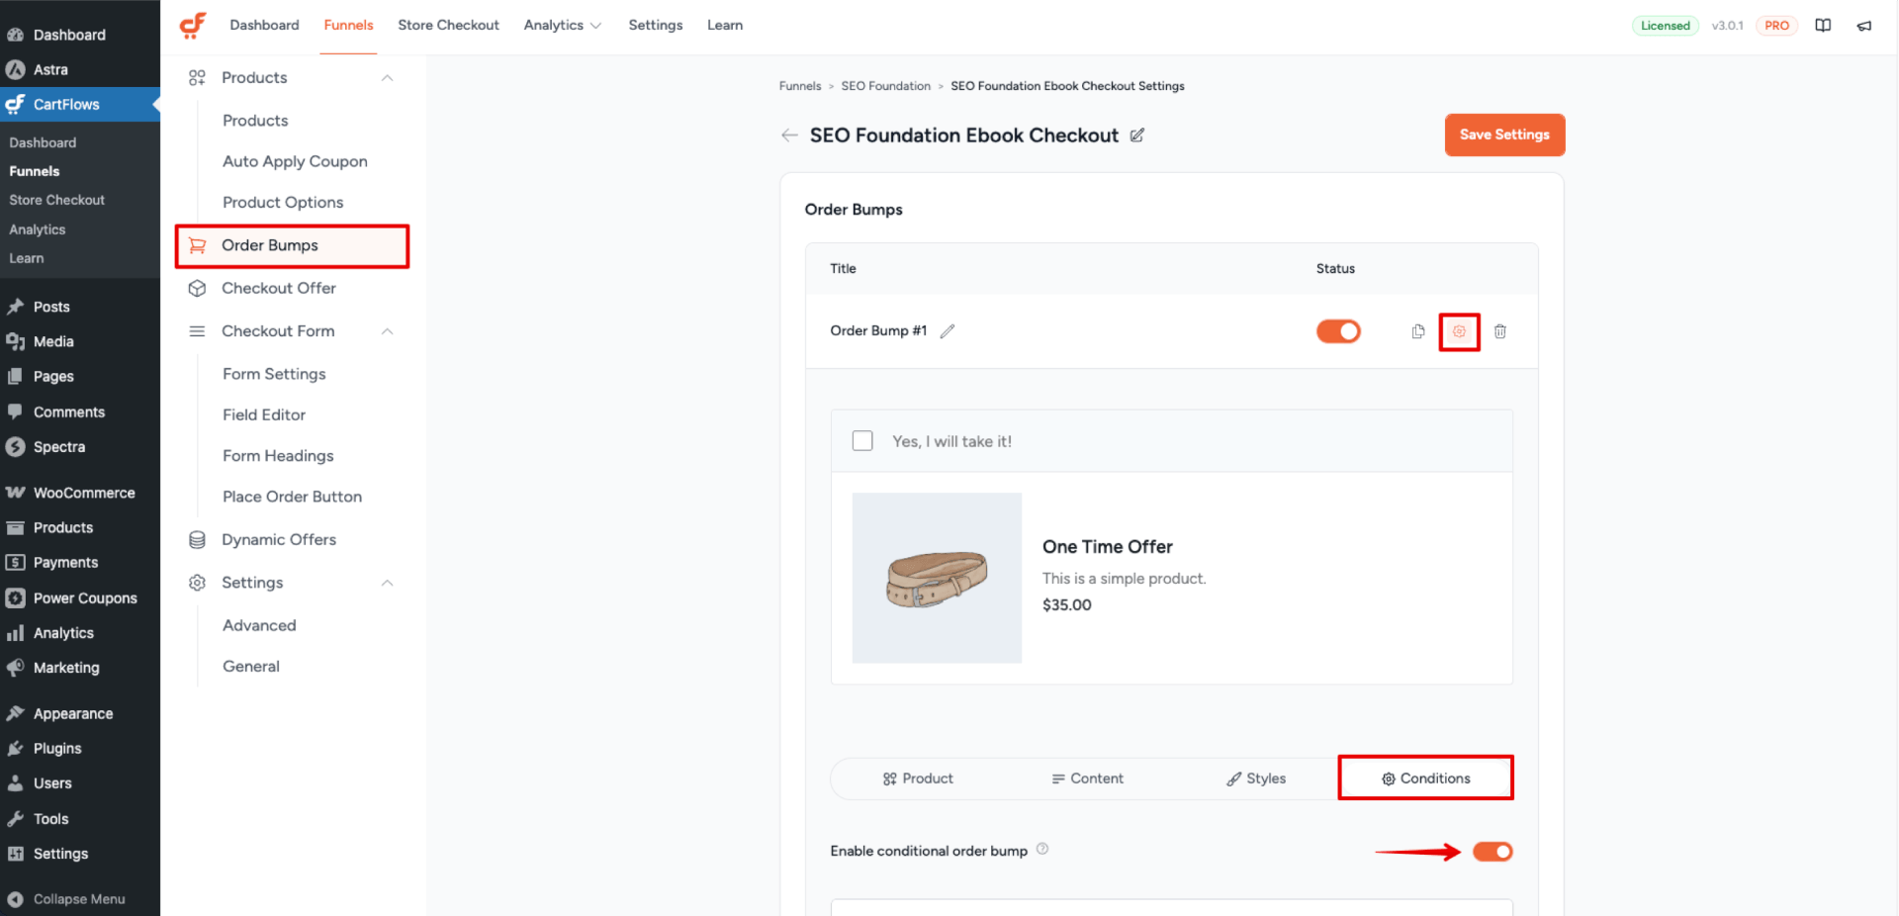1899x916 pixels.
Task: Follow the Funnels breadcrumb link
Action: tap(800, 86)
